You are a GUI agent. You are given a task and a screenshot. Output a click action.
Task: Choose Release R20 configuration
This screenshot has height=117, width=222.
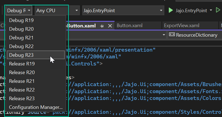click(36, 72)
